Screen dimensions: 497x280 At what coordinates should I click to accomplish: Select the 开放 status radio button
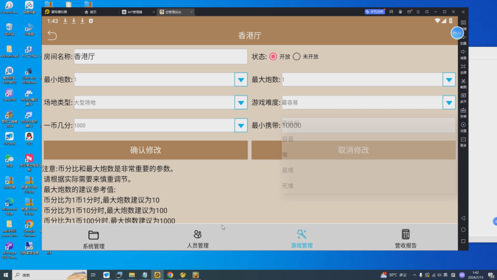click(x=273, y=57)
